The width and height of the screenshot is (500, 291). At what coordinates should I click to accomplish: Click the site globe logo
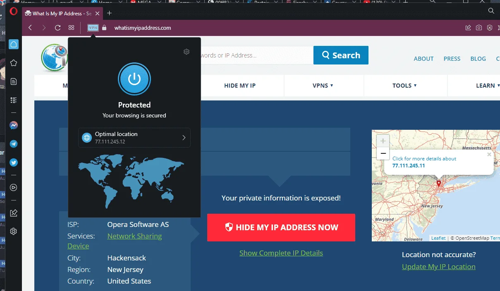54,58
